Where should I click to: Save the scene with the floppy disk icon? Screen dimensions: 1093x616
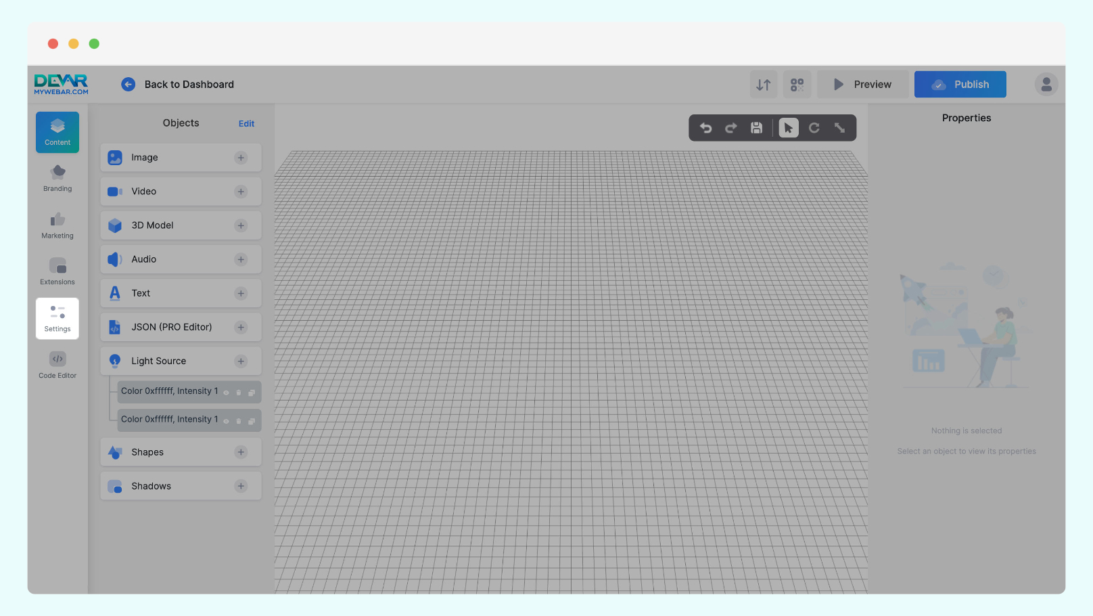pos(757,128)
